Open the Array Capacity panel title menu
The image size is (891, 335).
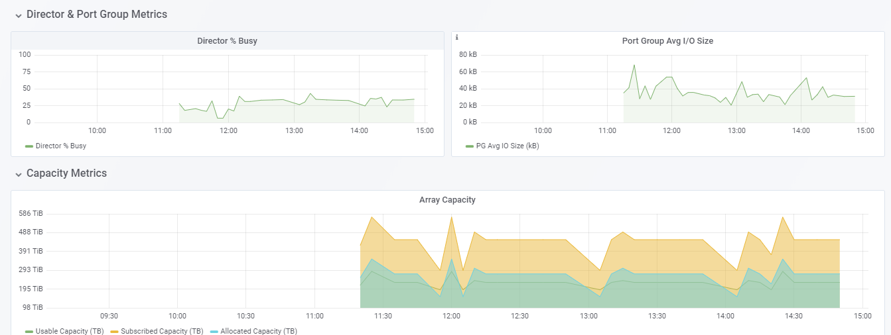[447, 200]
